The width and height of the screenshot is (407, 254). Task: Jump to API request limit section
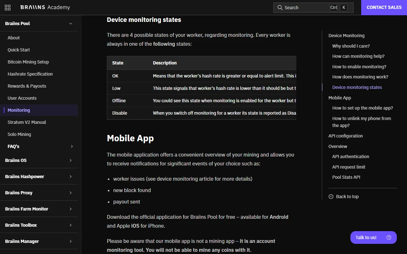349,167
